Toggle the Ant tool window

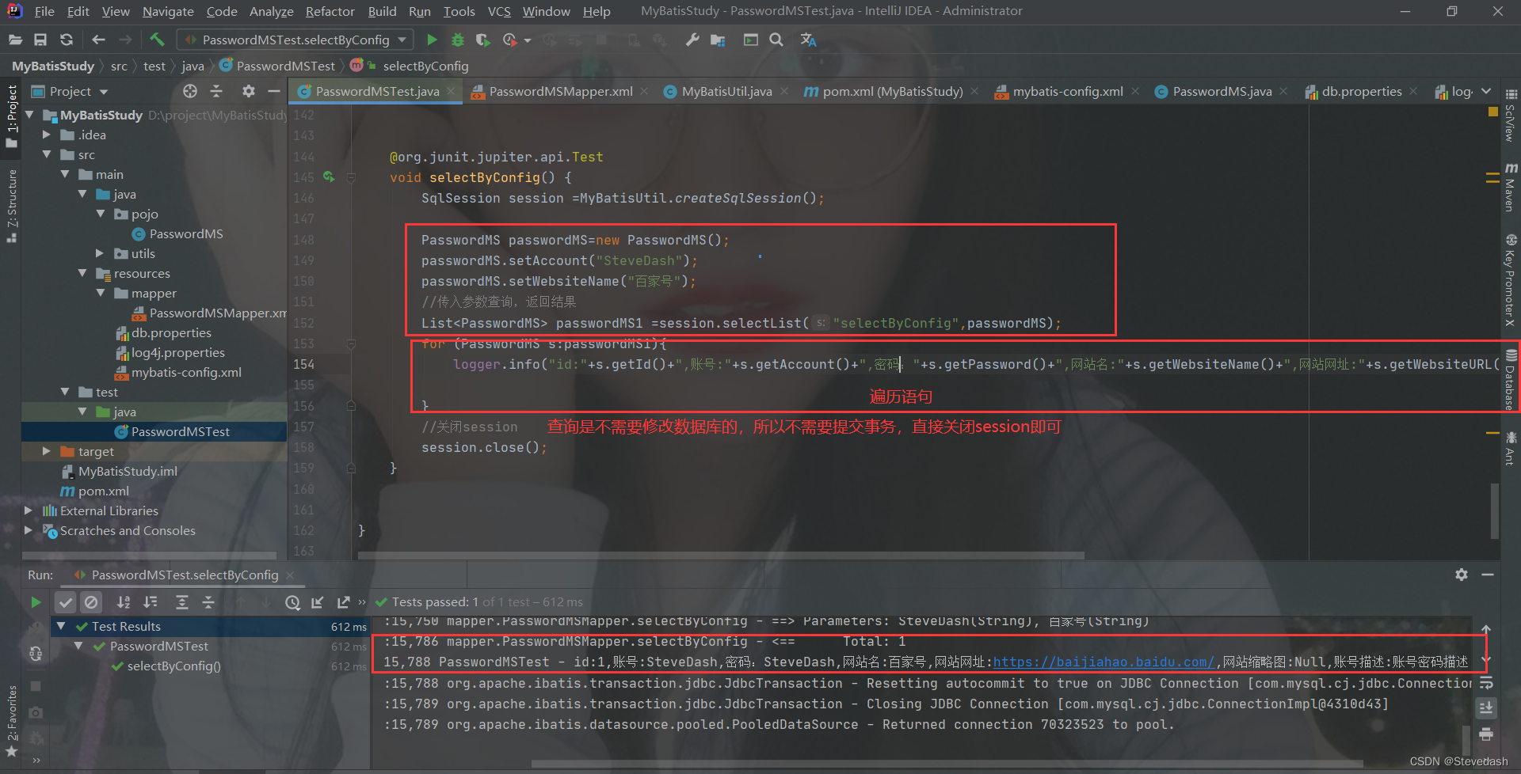1511,448
